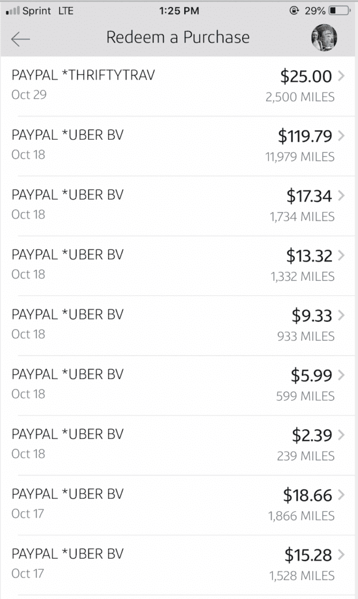The image size is (358, 599).
Task: Tap the back arrow icon
Action: tap(20, 39)
